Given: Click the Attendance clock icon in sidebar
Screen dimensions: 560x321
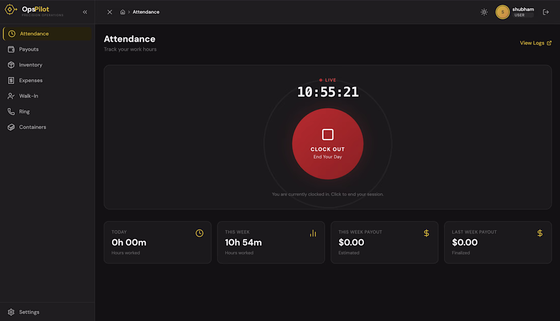Looking at the screenshot, I should click(x=12, y=34).
